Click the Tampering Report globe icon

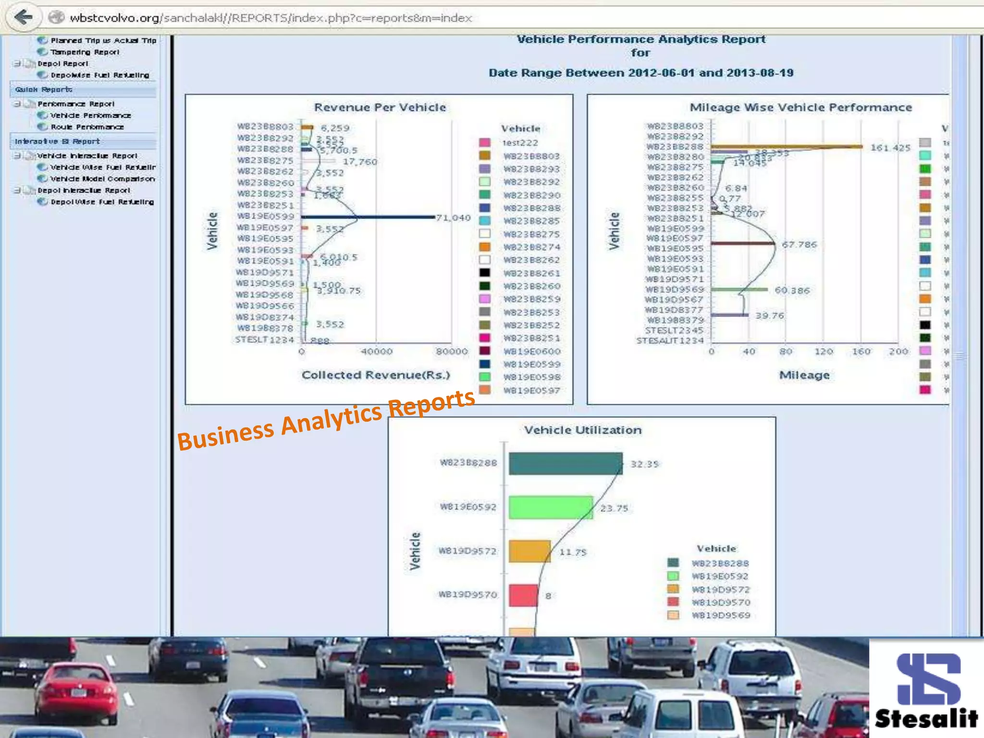point(42,52)
